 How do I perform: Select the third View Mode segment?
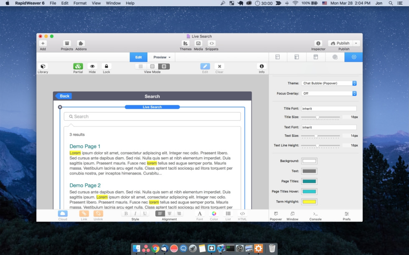coord(164,67)
